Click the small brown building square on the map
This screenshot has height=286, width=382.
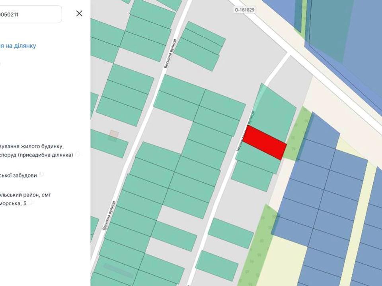113,135
